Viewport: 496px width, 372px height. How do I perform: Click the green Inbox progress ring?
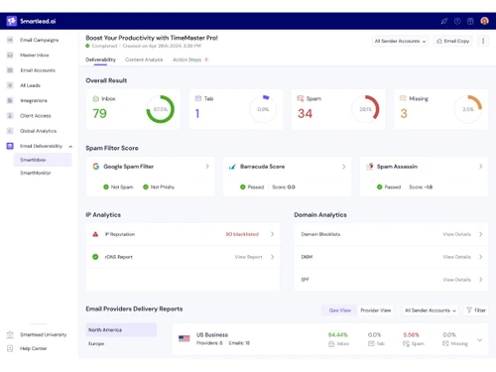[x=161, y=109]
